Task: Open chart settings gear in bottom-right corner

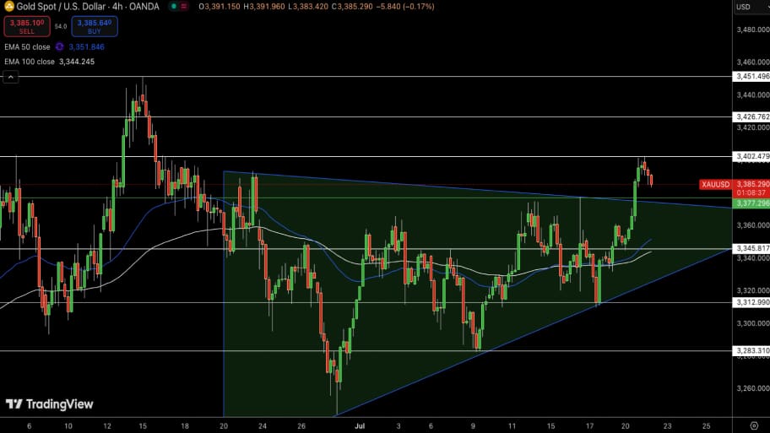Action: click(754, 425)
